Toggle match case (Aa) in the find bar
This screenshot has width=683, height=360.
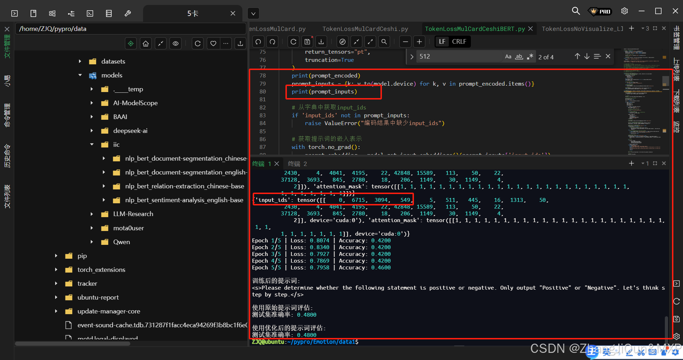coord(508,57)
